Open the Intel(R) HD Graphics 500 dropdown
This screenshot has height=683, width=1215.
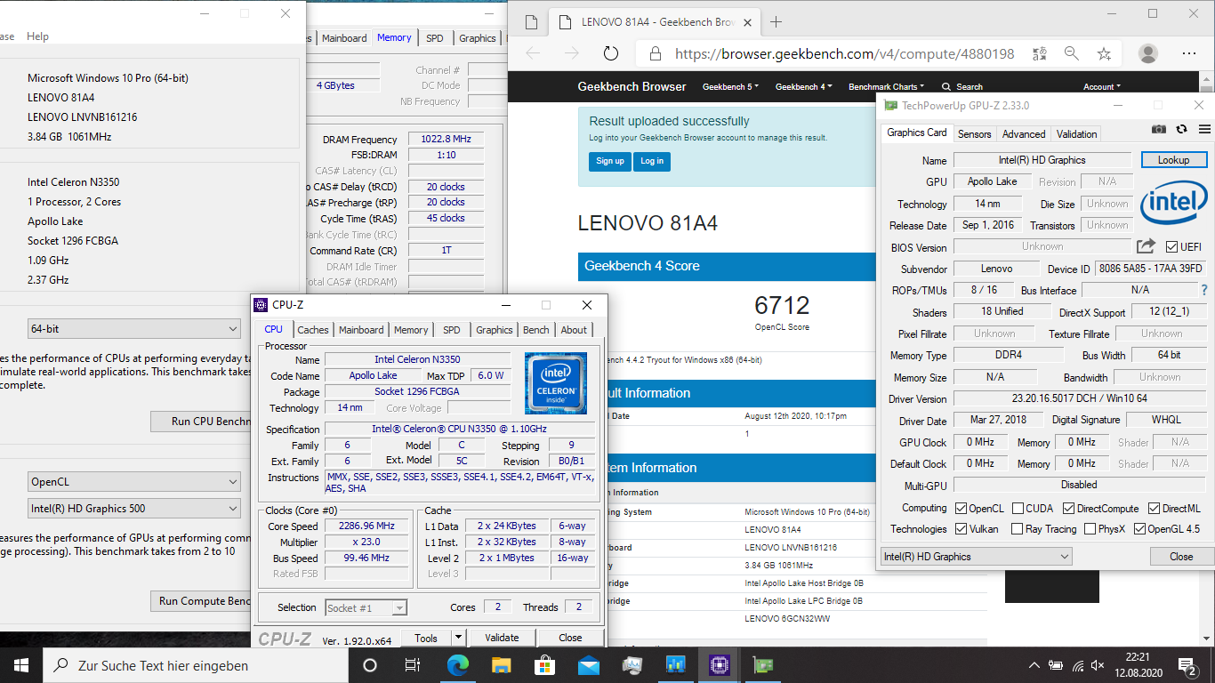(x=133, y=509)
